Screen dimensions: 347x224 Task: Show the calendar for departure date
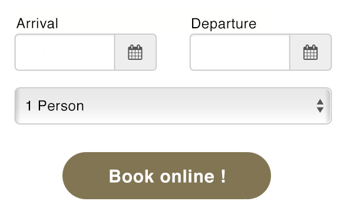(310, 52)
